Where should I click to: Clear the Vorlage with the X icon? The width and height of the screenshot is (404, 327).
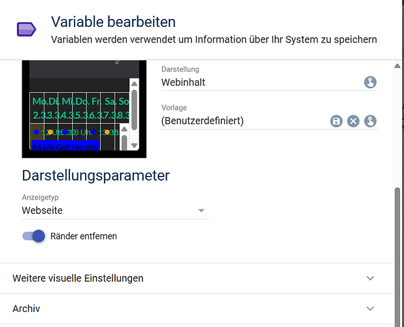(x=353, y=121)
